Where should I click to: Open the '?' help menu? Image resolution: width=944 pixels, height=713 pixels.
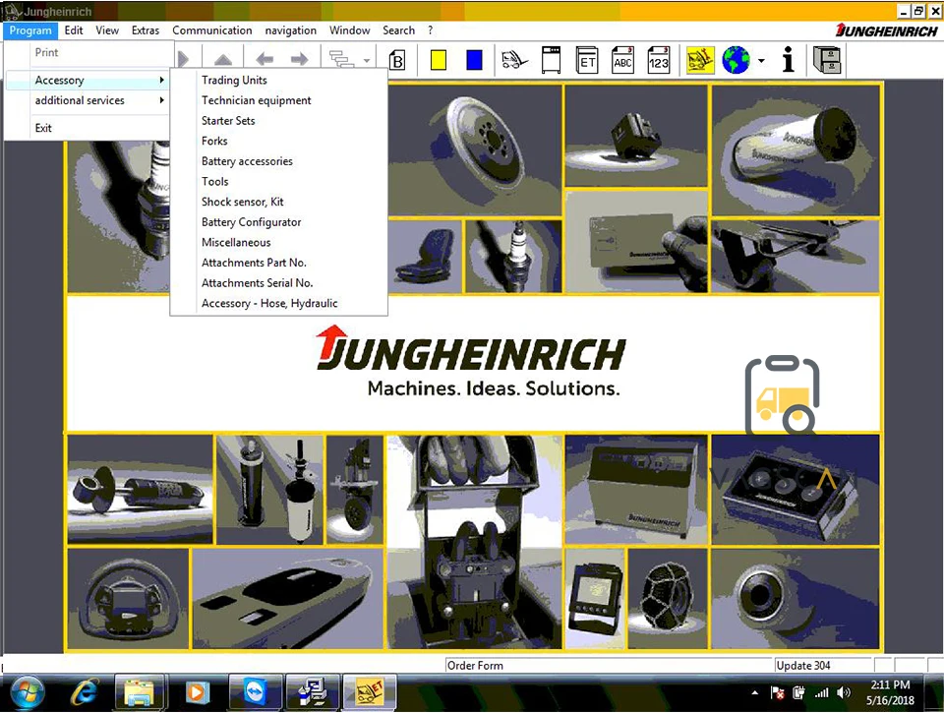tap(430, 30)
